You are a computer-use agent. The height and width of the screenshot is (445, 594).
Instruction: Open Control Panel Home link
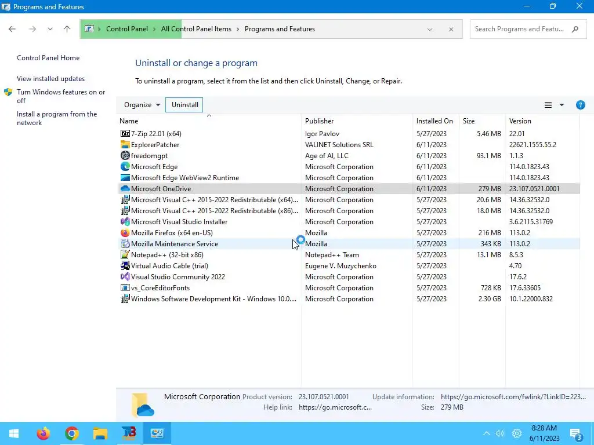pos(48,58)
